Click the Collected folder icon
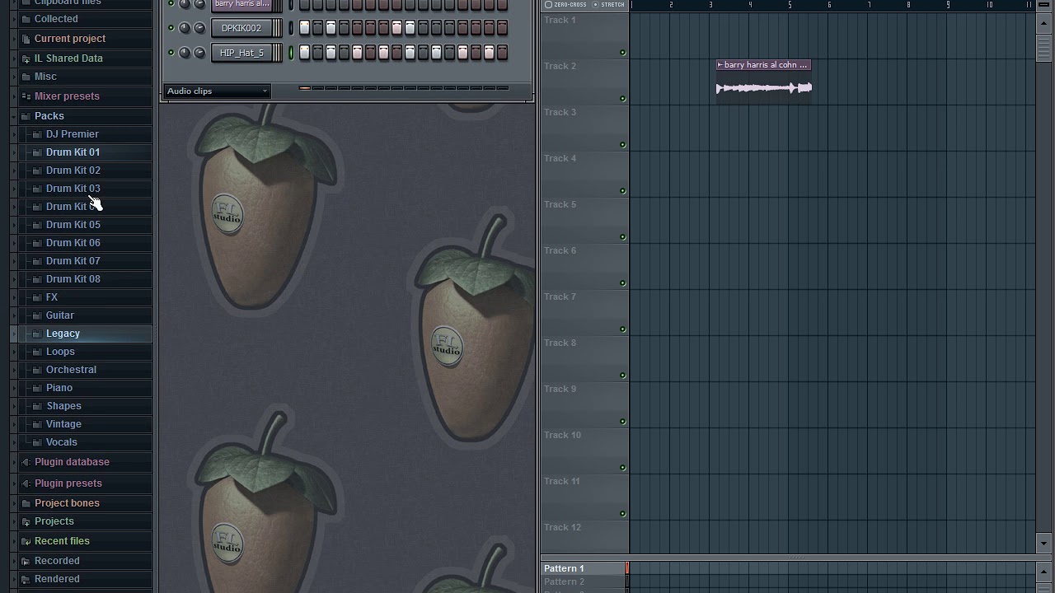Screen dimensions: 1055x593 click(x=26, y=19)
